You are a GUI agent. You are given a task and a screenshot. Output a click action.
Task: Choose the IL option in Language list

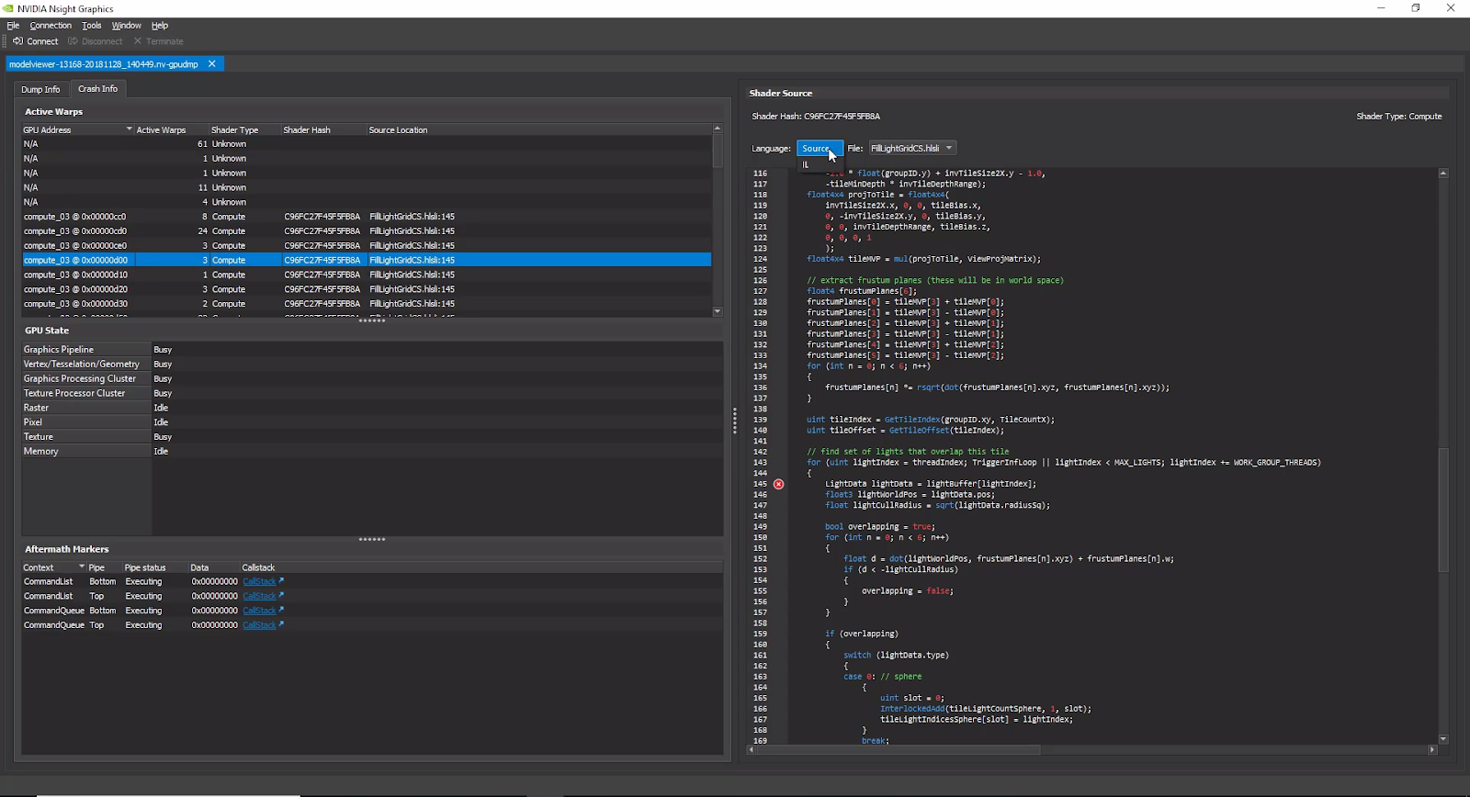(x=820, y=164)
